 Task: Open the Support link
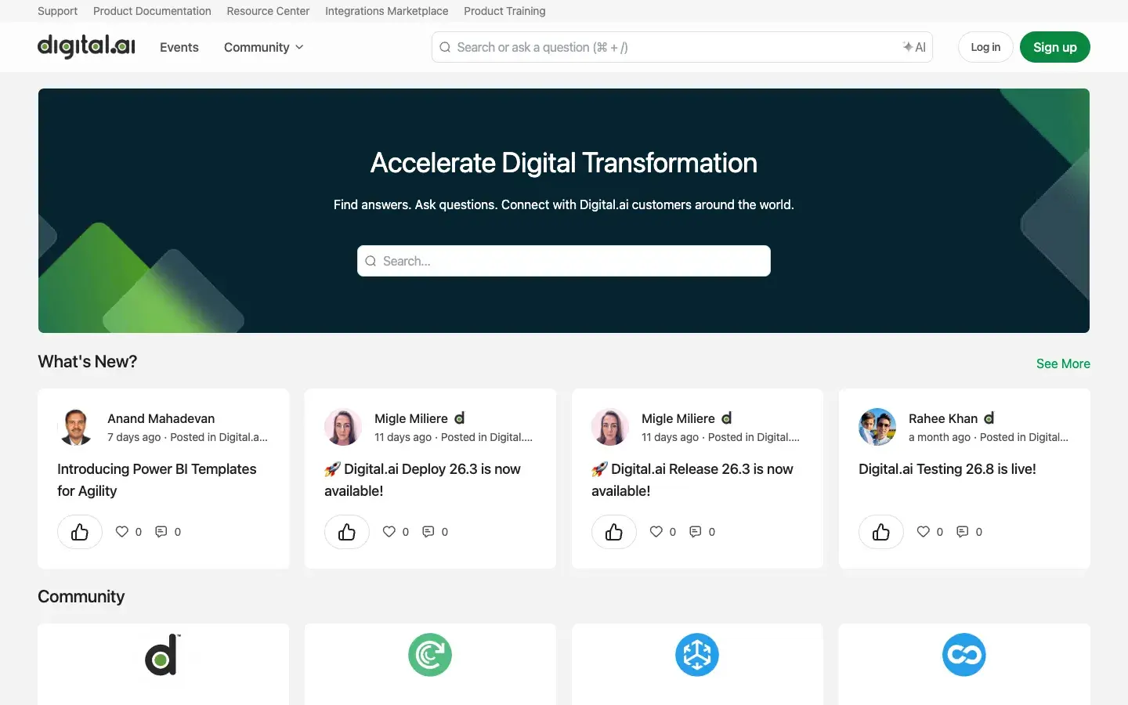(x=57, y=11)
